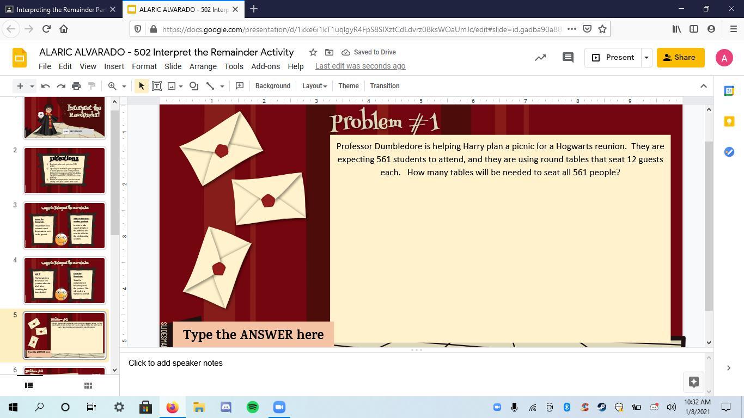Star this presentation
The image size is (744, 418).
313,52
